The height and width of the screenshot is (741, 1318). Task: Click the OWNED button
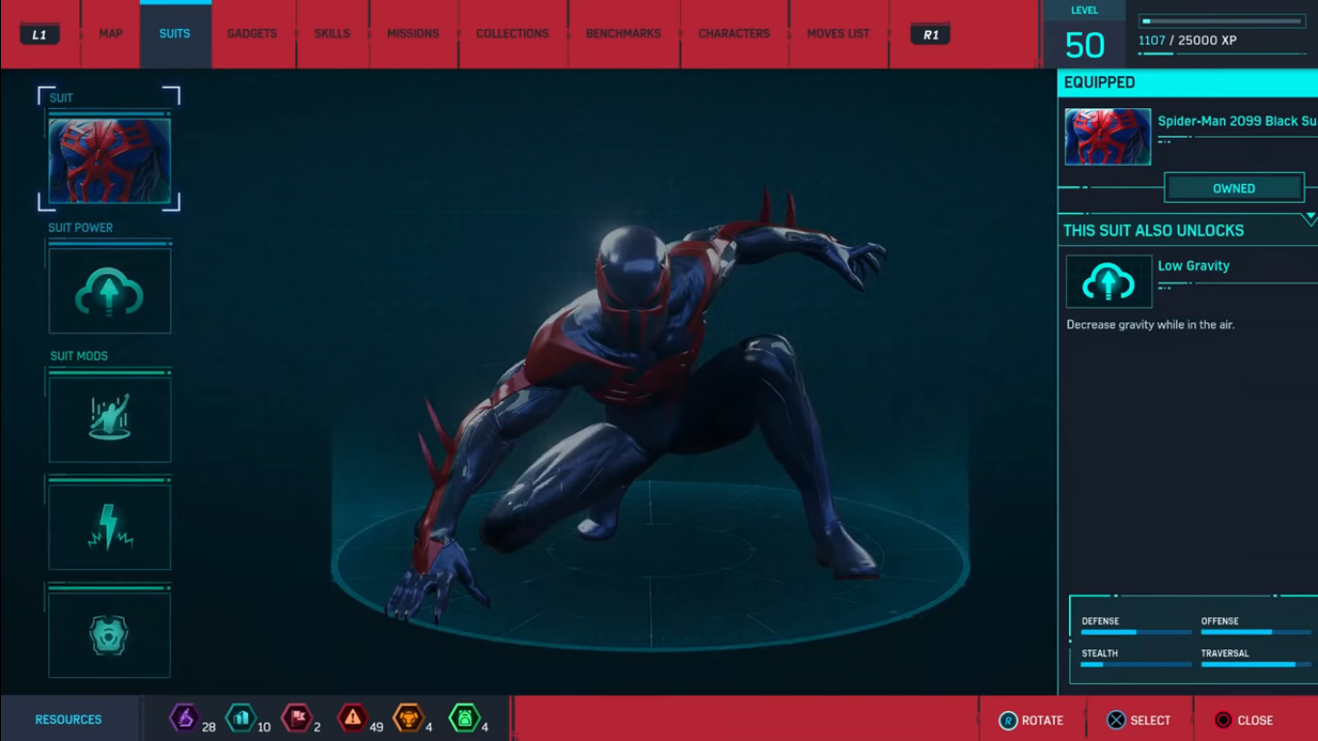[x=1234, y=187]
